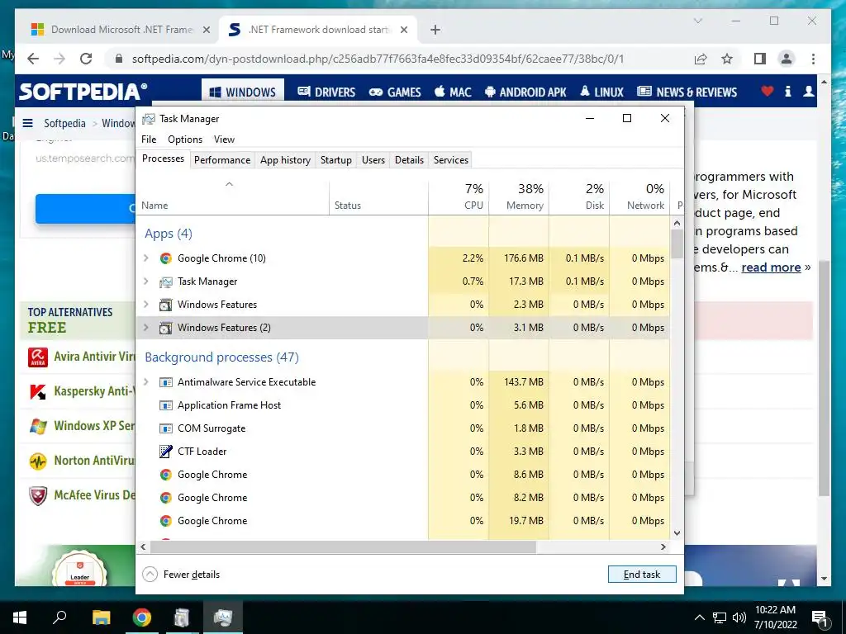Open File Explorer from the taskbar

(101, 617)
